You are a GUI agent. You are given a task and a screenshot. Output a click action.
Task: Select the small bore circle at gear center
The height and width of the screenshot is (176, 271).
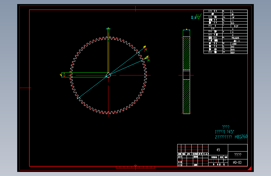coord(108,75)
